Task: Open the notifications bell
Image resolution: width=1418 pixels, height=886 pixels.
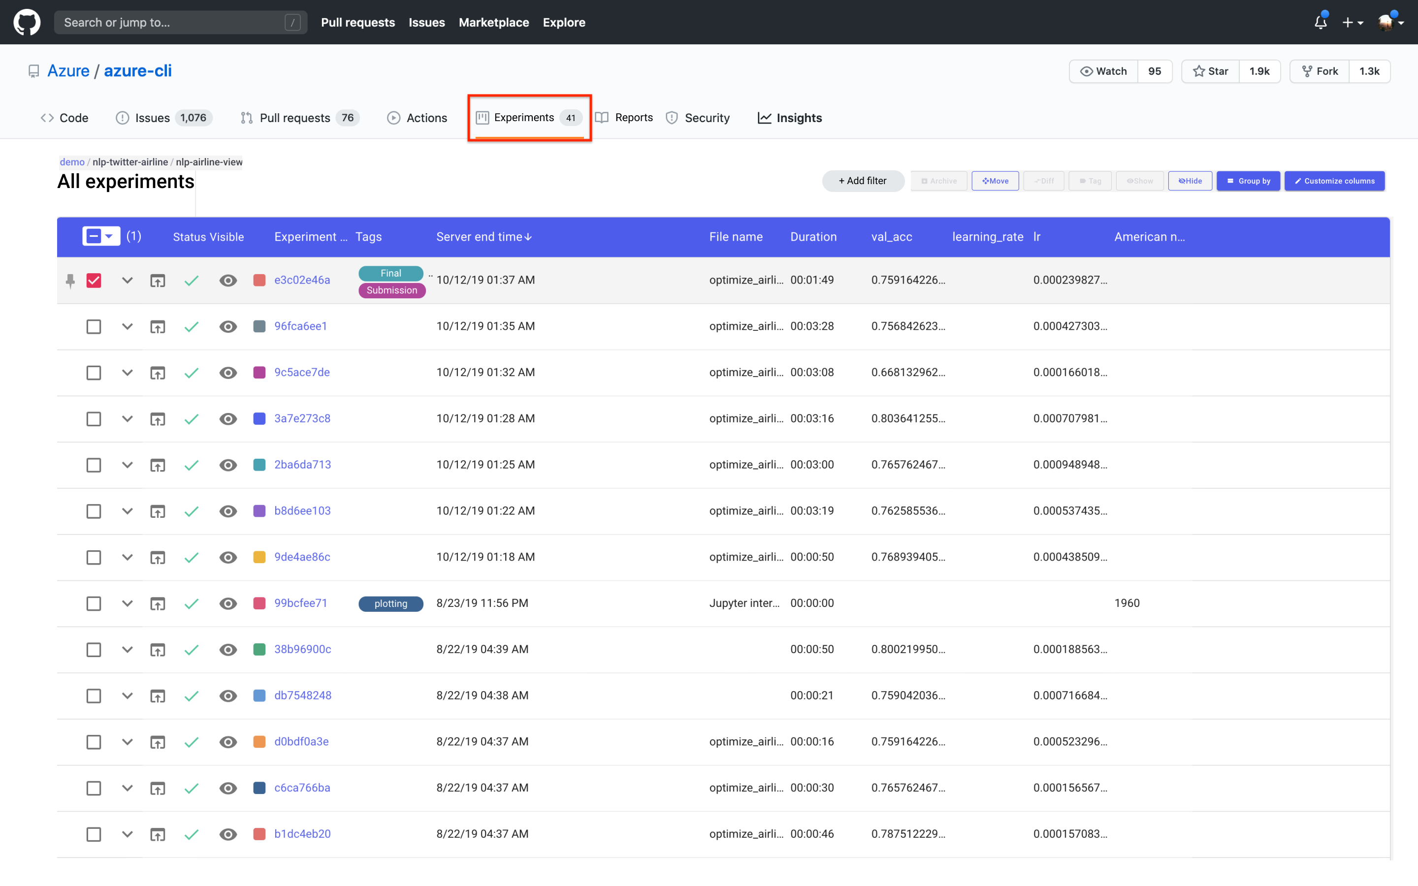Action: 1320,22
